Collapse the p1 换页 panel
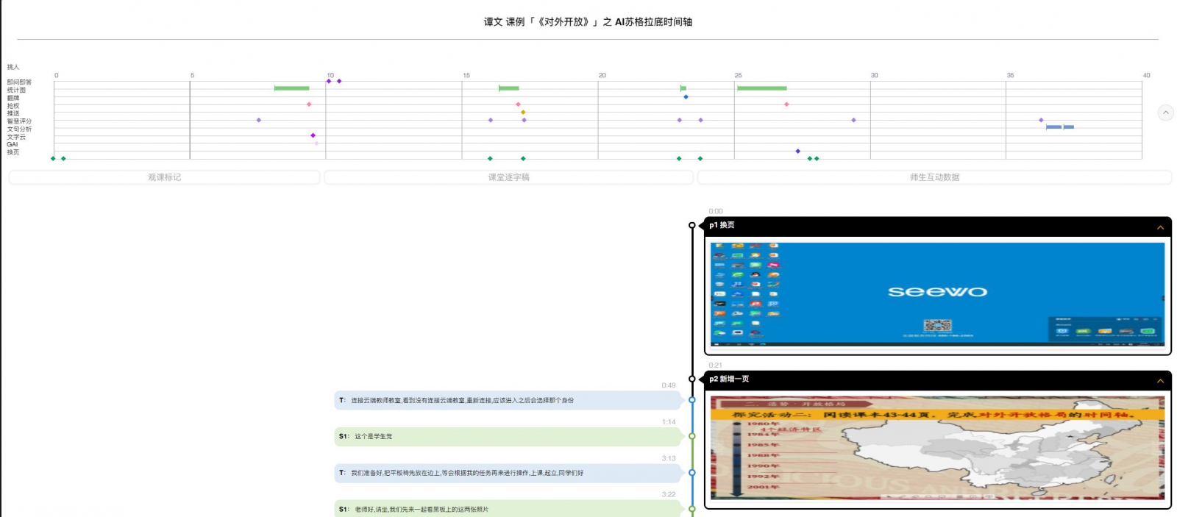Screen dimensions: 1177x517 click(1160, 227)
